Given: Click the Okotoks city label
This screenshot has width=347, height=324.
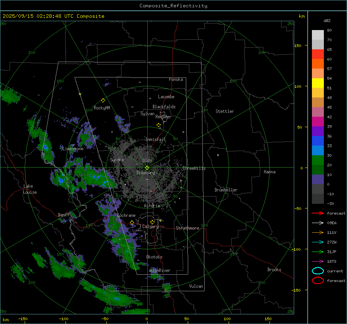Looking at the screenshot, I should tap(154, 257).
